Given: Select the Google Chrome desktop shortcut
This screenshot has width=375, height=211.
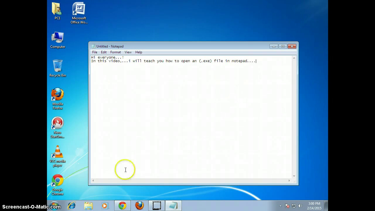Looking at the screenshot, I should click(57, 185).
